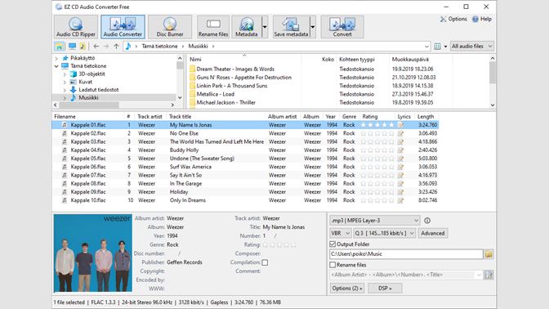
Task: Open the view layout icon beside file filter
Action: coord(437,47)
